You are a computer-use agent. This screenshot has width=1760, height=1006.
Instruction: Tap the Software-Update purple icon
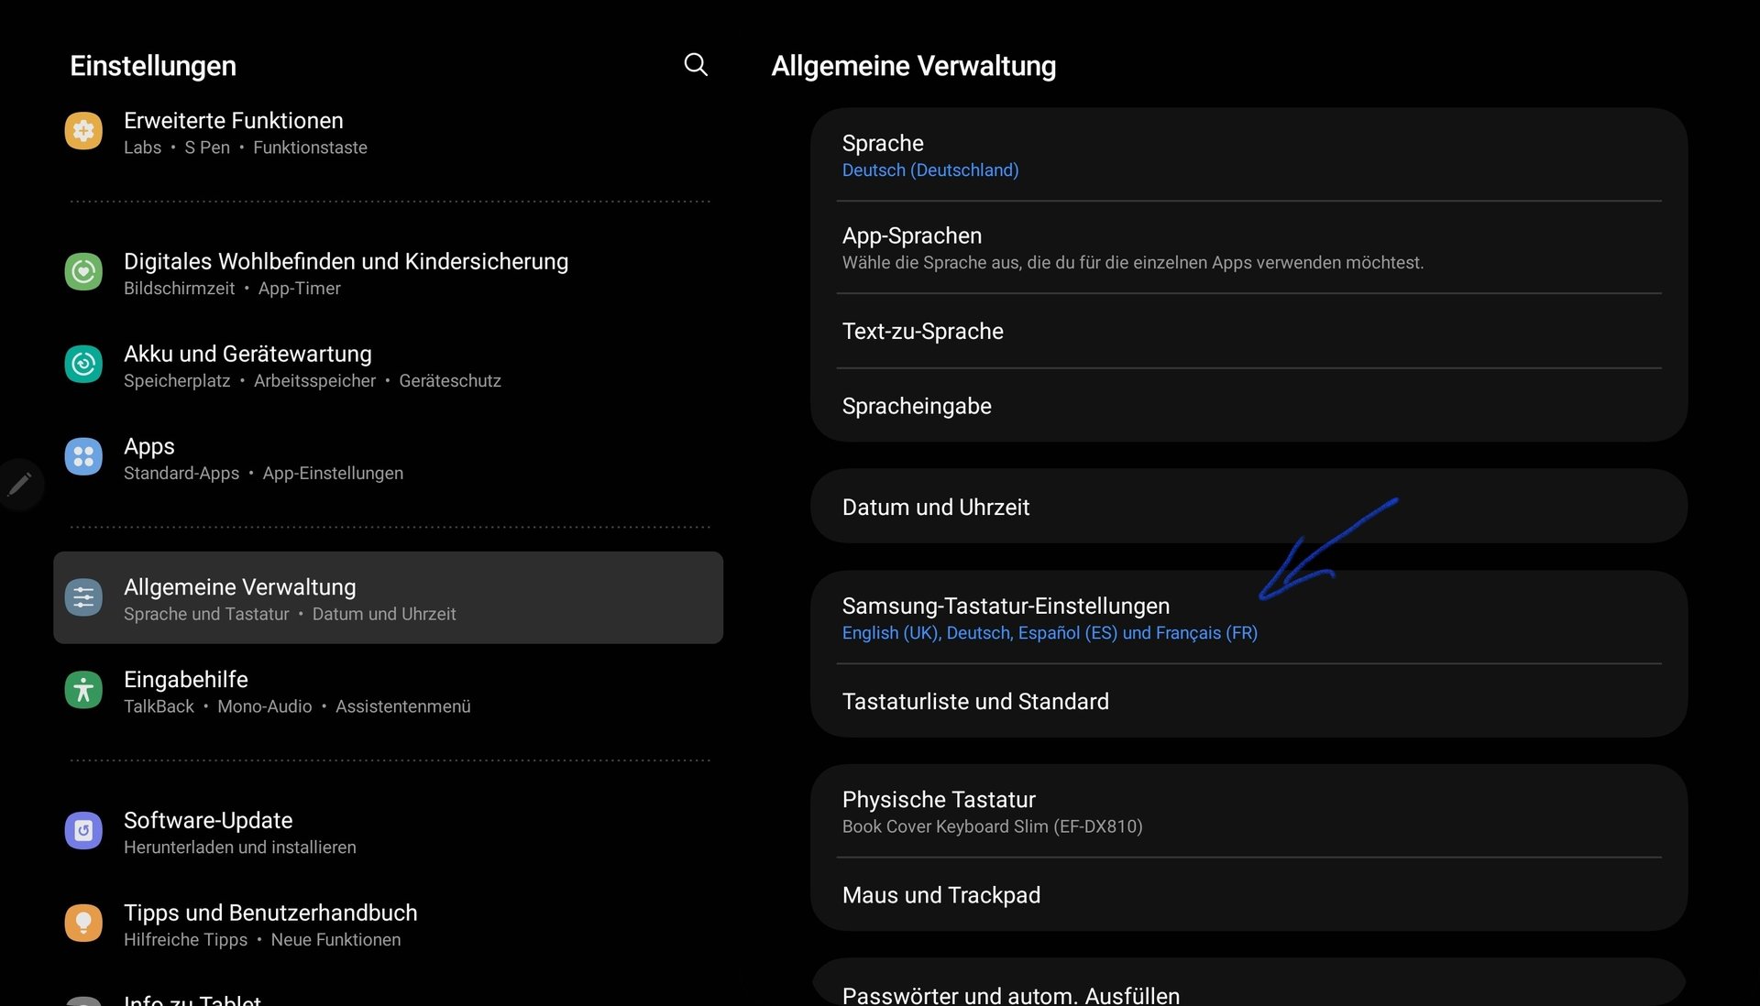83,832
